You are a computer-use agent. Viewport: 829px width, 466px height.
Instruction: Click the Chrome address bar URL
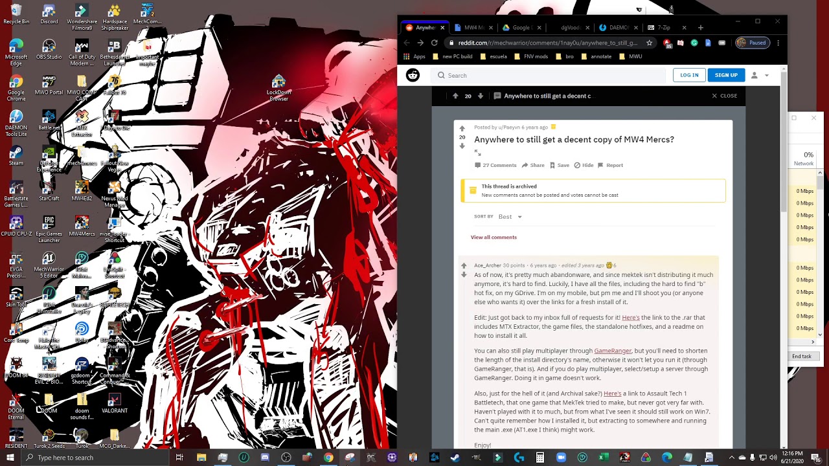[548, 43]
